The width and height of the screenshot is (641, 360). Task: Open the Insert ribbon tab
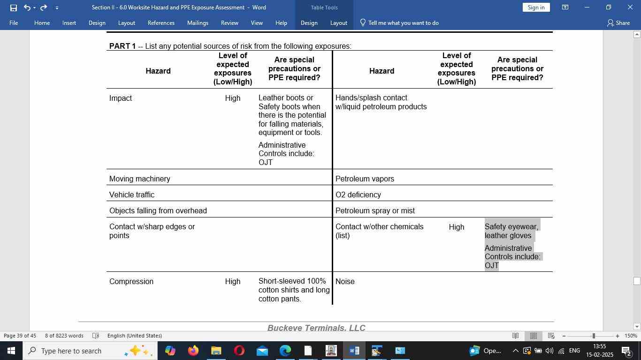point(69,22)
